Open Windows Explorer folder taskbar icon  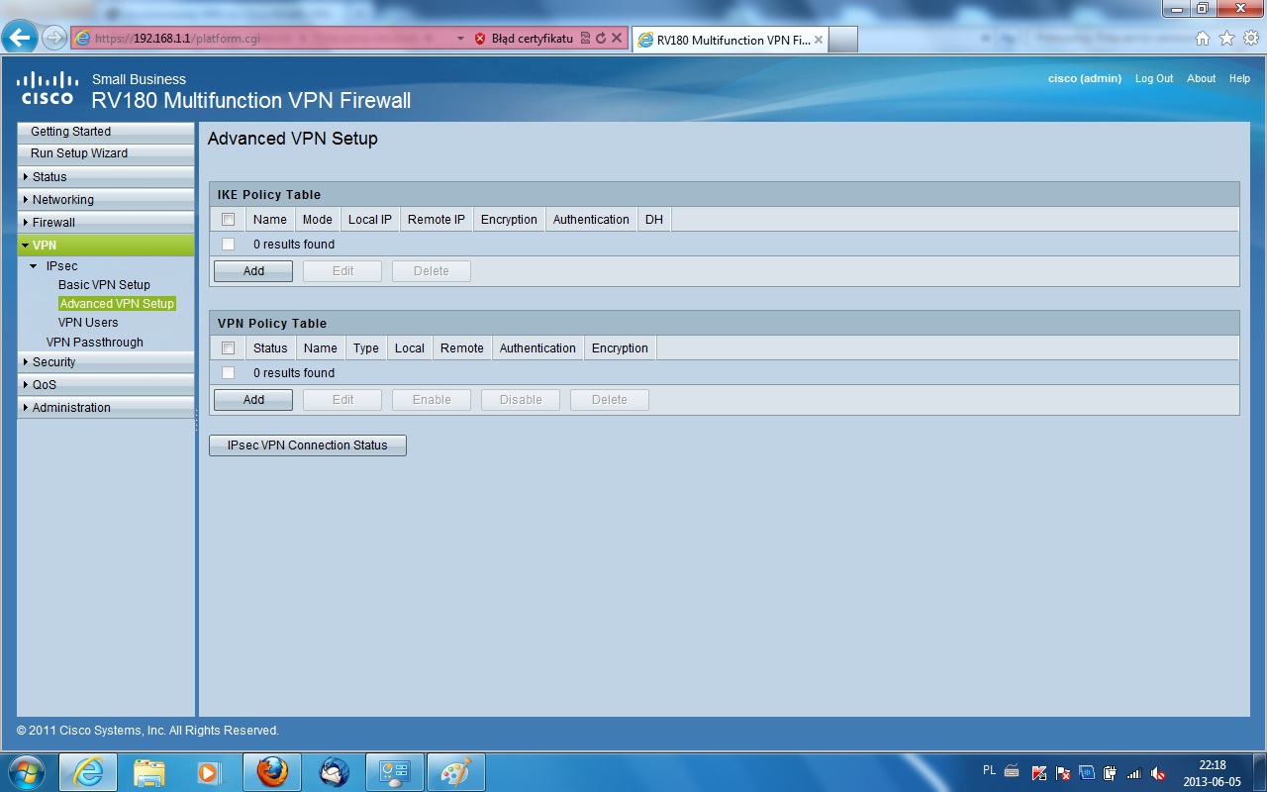point(149,772)
